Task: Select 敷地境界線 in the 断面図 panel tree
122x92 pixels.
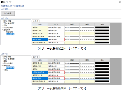Action: 10,68
